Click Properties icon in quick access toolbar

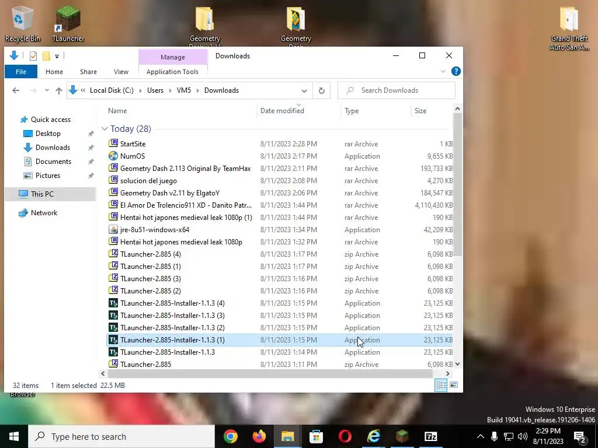click(33, 56)
